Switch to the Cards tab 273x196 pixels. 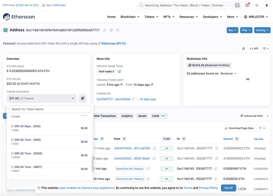[x=159, y=116]
